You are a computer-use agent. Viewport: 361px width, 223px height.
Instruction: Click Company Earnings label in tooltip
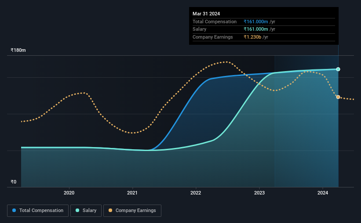(213, 37)
